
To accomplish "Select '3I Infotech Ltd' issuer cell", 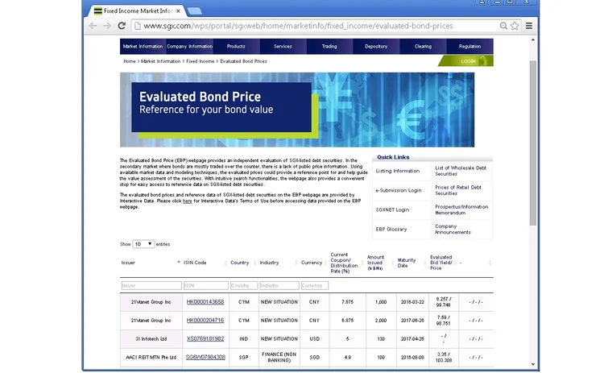I will (151, 339).
